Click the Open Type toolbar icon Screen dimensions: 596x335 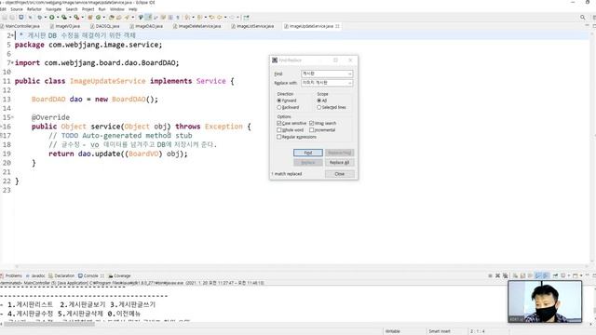click(112, 17)
